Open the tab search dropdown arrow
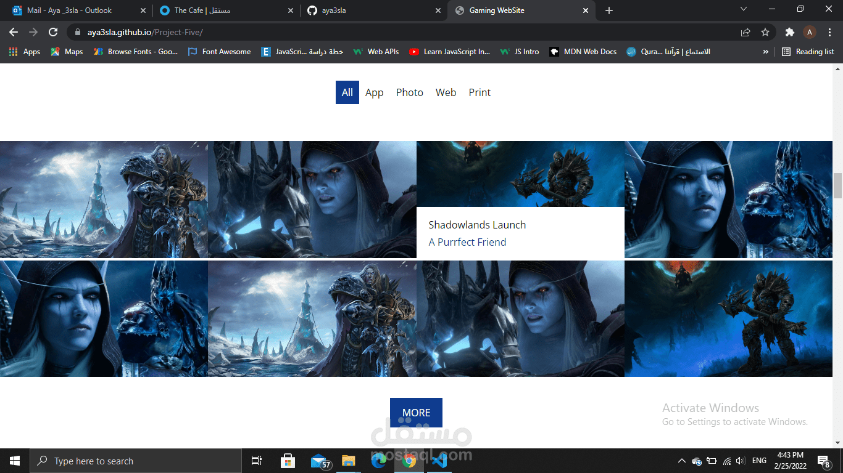Image resolution: width=843 pixels, height=473 pixels. [x=744, y=9]
